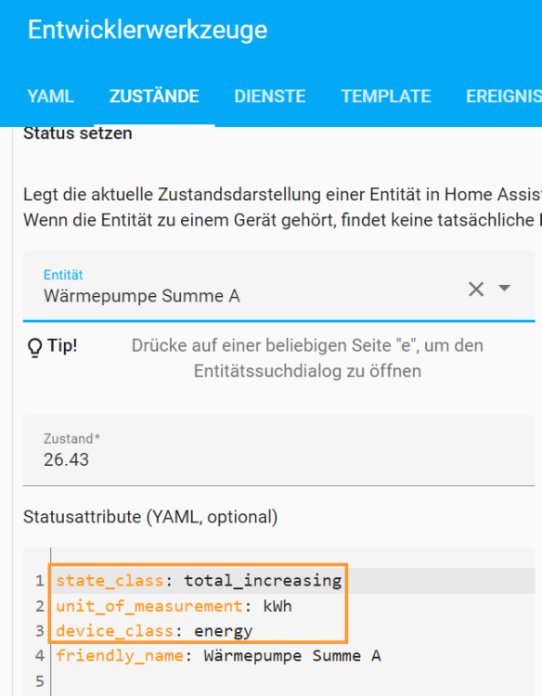The width and height of the screenshot is (542, 696).
Task: Click the Statusattribute (YAML, optional) label
Action: pos(150,517)
